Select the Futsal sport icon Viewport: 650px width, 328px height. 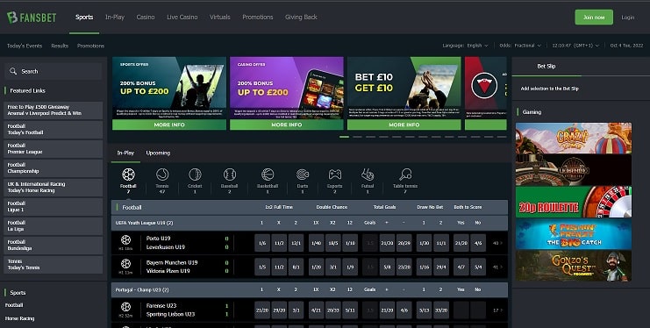click(x=368, y=175)
